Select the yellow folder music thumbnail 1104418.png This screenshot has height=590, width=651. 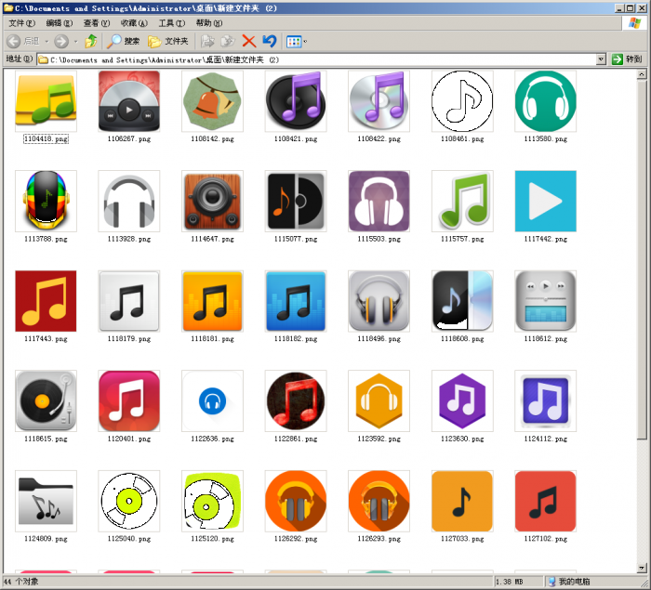pos(46,101)
